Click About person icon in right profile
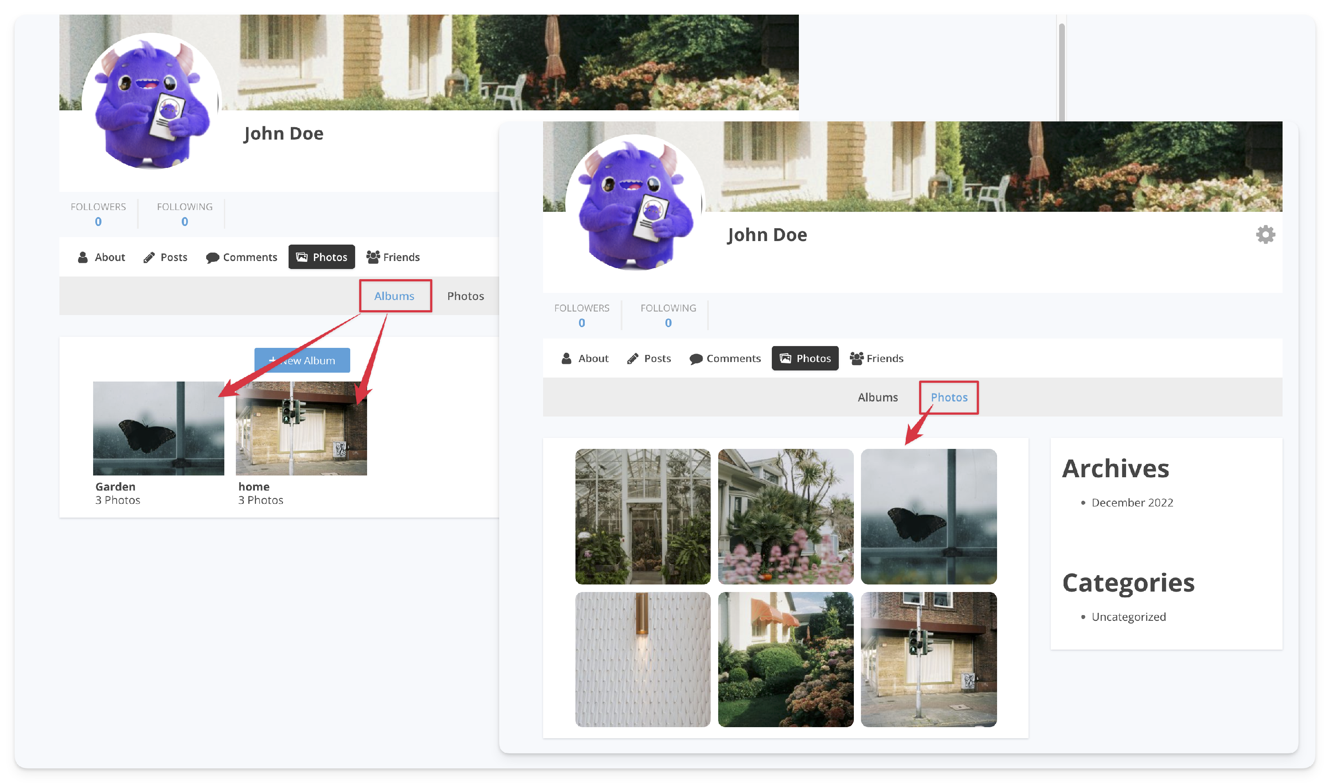 566,358
